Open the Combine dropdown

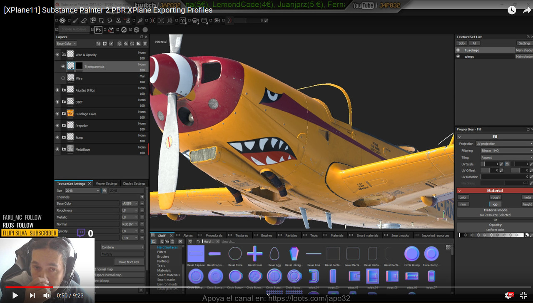(x=122, y=247)
